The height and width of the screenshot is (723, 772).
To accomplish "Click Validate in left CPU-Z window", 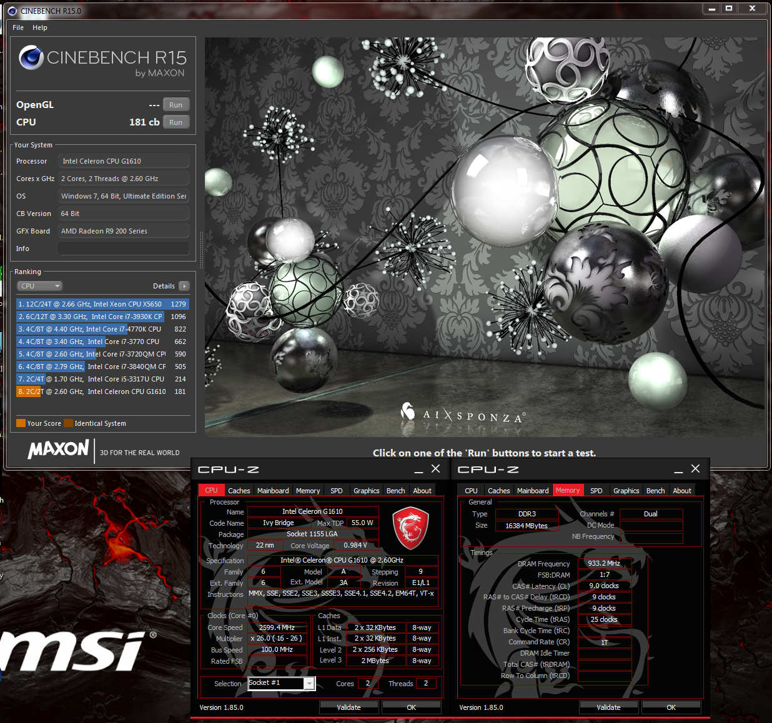I will (x=349, y=707).
